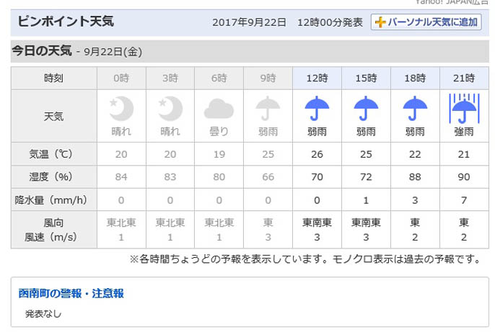Click the 発表なし status text
The image size is (495, 332).
tap(43, 314)
